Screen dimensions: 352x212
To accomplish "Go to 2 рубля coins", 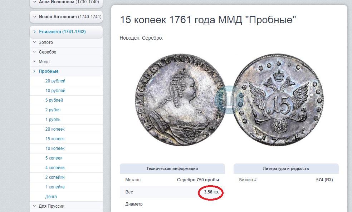I will [53, 110].
